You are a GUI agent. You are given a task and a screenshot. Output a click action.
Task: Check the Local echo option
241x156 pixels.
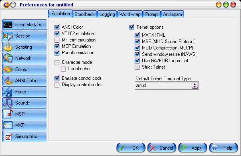[x=63, y=69]
